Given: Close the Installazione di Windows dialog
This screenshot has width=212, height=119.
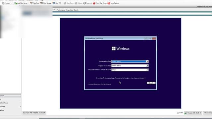Looking at the screenshot, I should tap(154, 38).
